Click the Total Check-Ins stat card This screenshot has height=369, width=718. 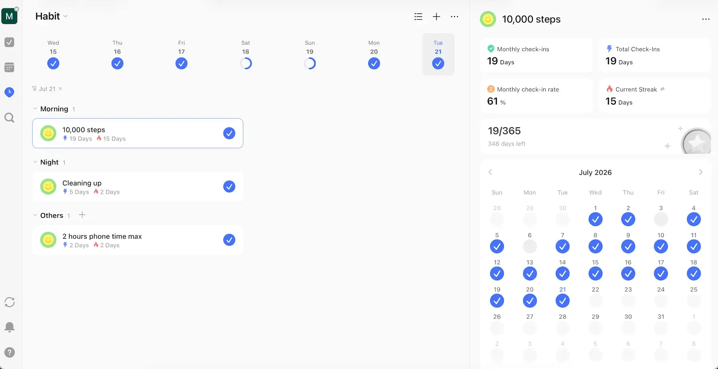click(x=655, y=55)
